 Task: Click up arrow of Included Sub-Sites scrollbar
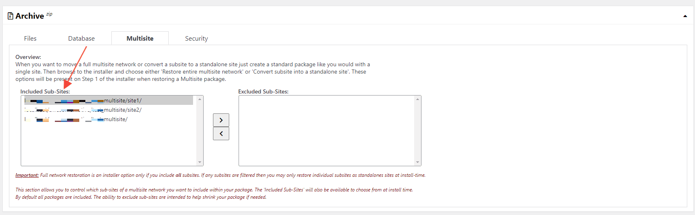point(200,99)
